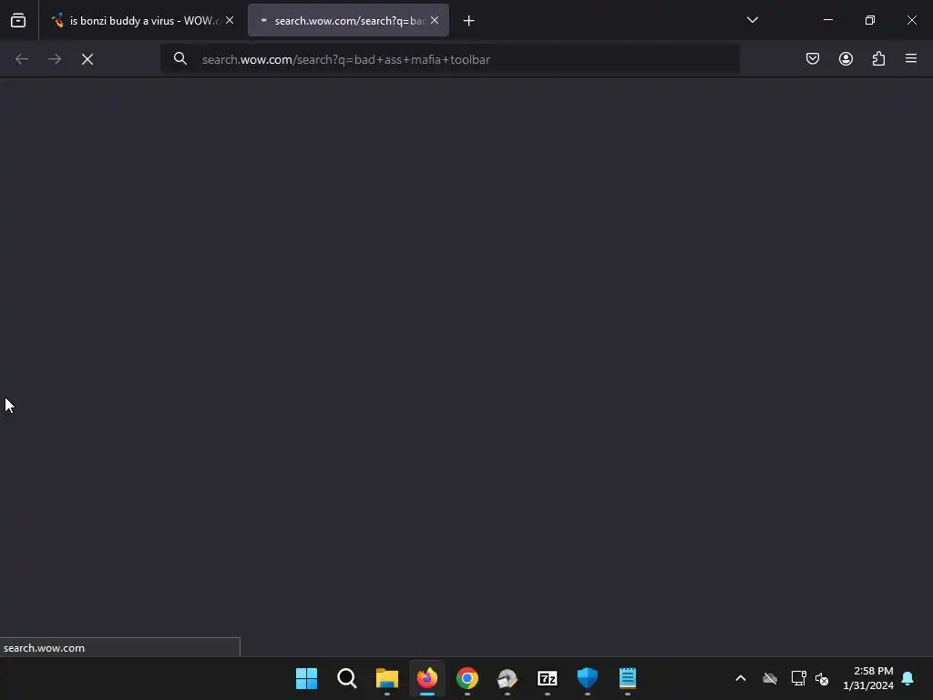Open the Firefox application hamburger menu

click(911, 58)
